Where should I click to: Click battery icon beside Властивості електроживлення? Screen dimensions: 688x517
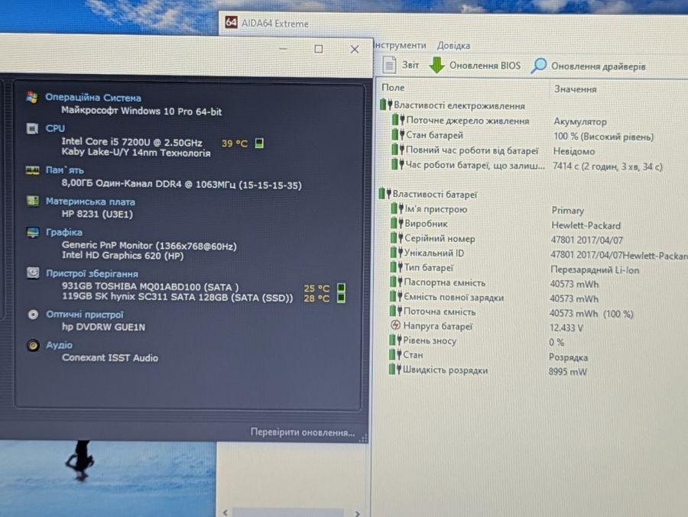click(386, 105)
